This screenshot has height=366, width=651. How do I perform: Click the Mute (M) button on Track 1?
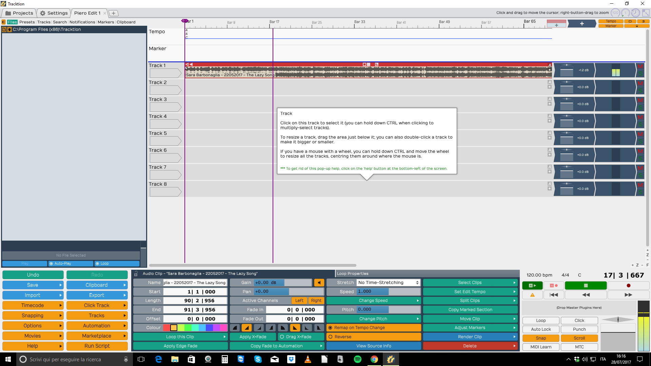[640, 67]
